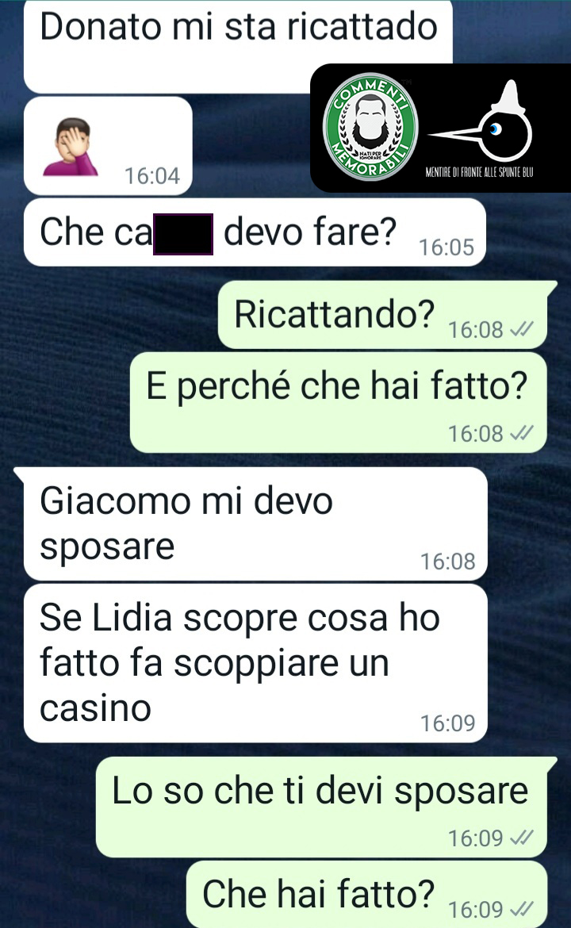The height and width of the screenshot is (928, 571).
Task: Click the 16:05 timestamp
Action: point(446,247)
